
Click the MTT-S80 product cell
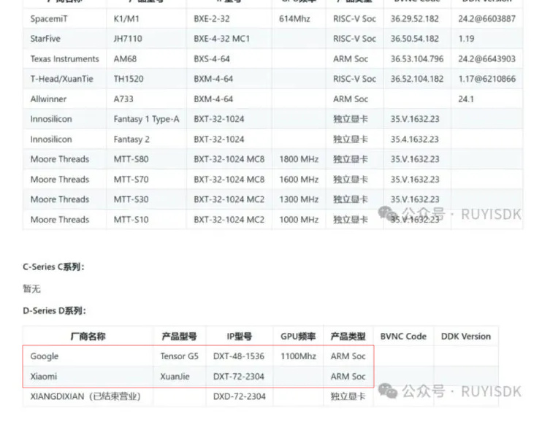tap(131, 159)
